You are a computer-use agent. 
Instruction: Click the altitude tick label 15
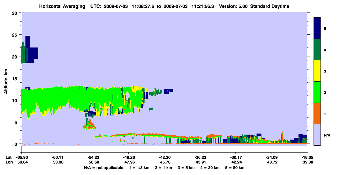pyautogui.click(x=15, y=78)
